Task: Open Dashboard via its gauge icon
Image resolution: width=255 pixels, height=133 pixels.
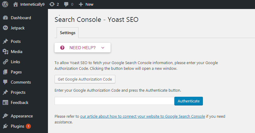Action: [5, 18]
